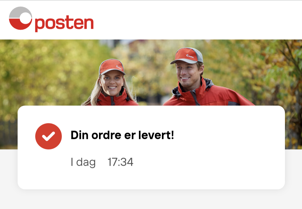Viewport: 302px width, 209px height.
Task: Select the 'Din ordre er levert!' heading
Action: pos(122,135)
